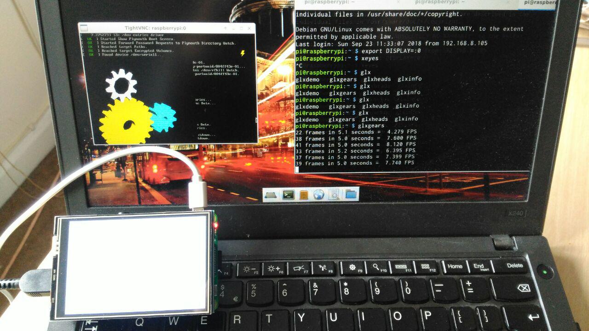
Task: Click the white gear in the VNC view
Action: click(121, 84)
